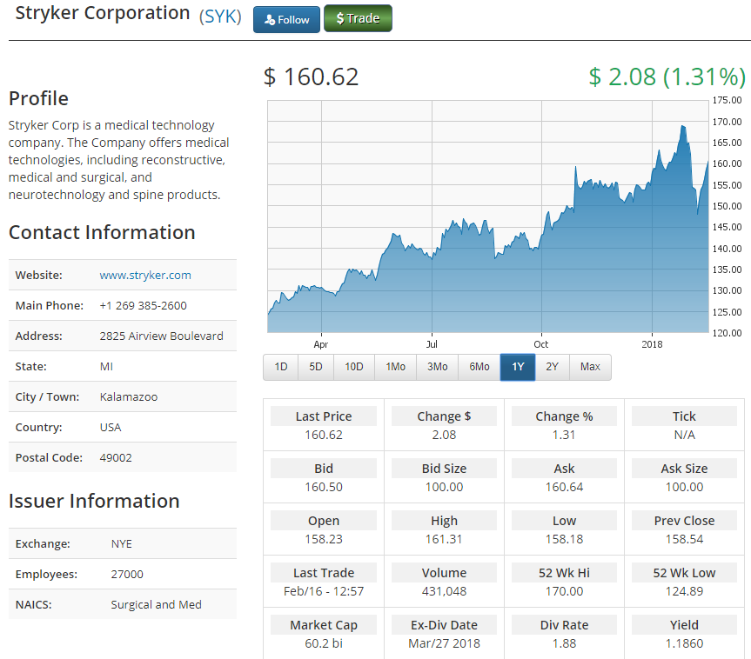Click the Tick value N/A

point(684,435)
